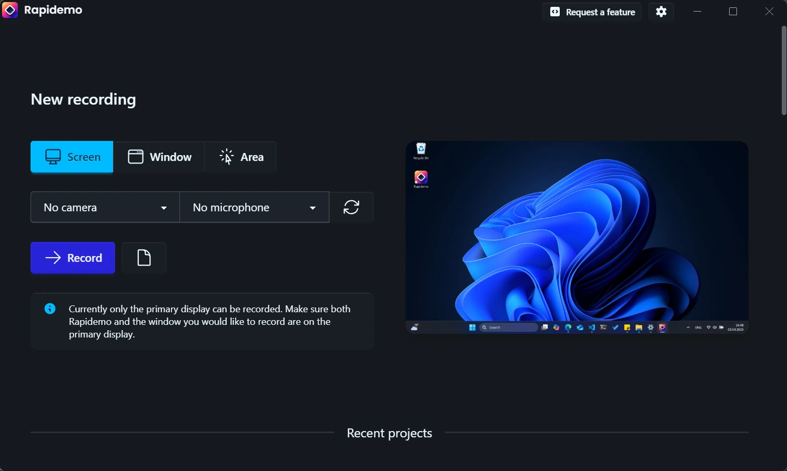This screenshot has width=787, height=471.
Task: Open the No microphone dropdown
Action: 254,208
